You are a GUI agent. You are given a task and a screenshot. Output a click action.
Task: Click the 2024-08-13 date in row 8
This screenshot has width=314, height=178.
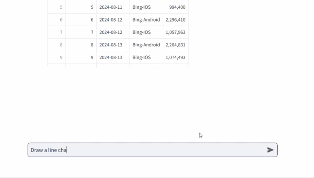tap(113, 45)
